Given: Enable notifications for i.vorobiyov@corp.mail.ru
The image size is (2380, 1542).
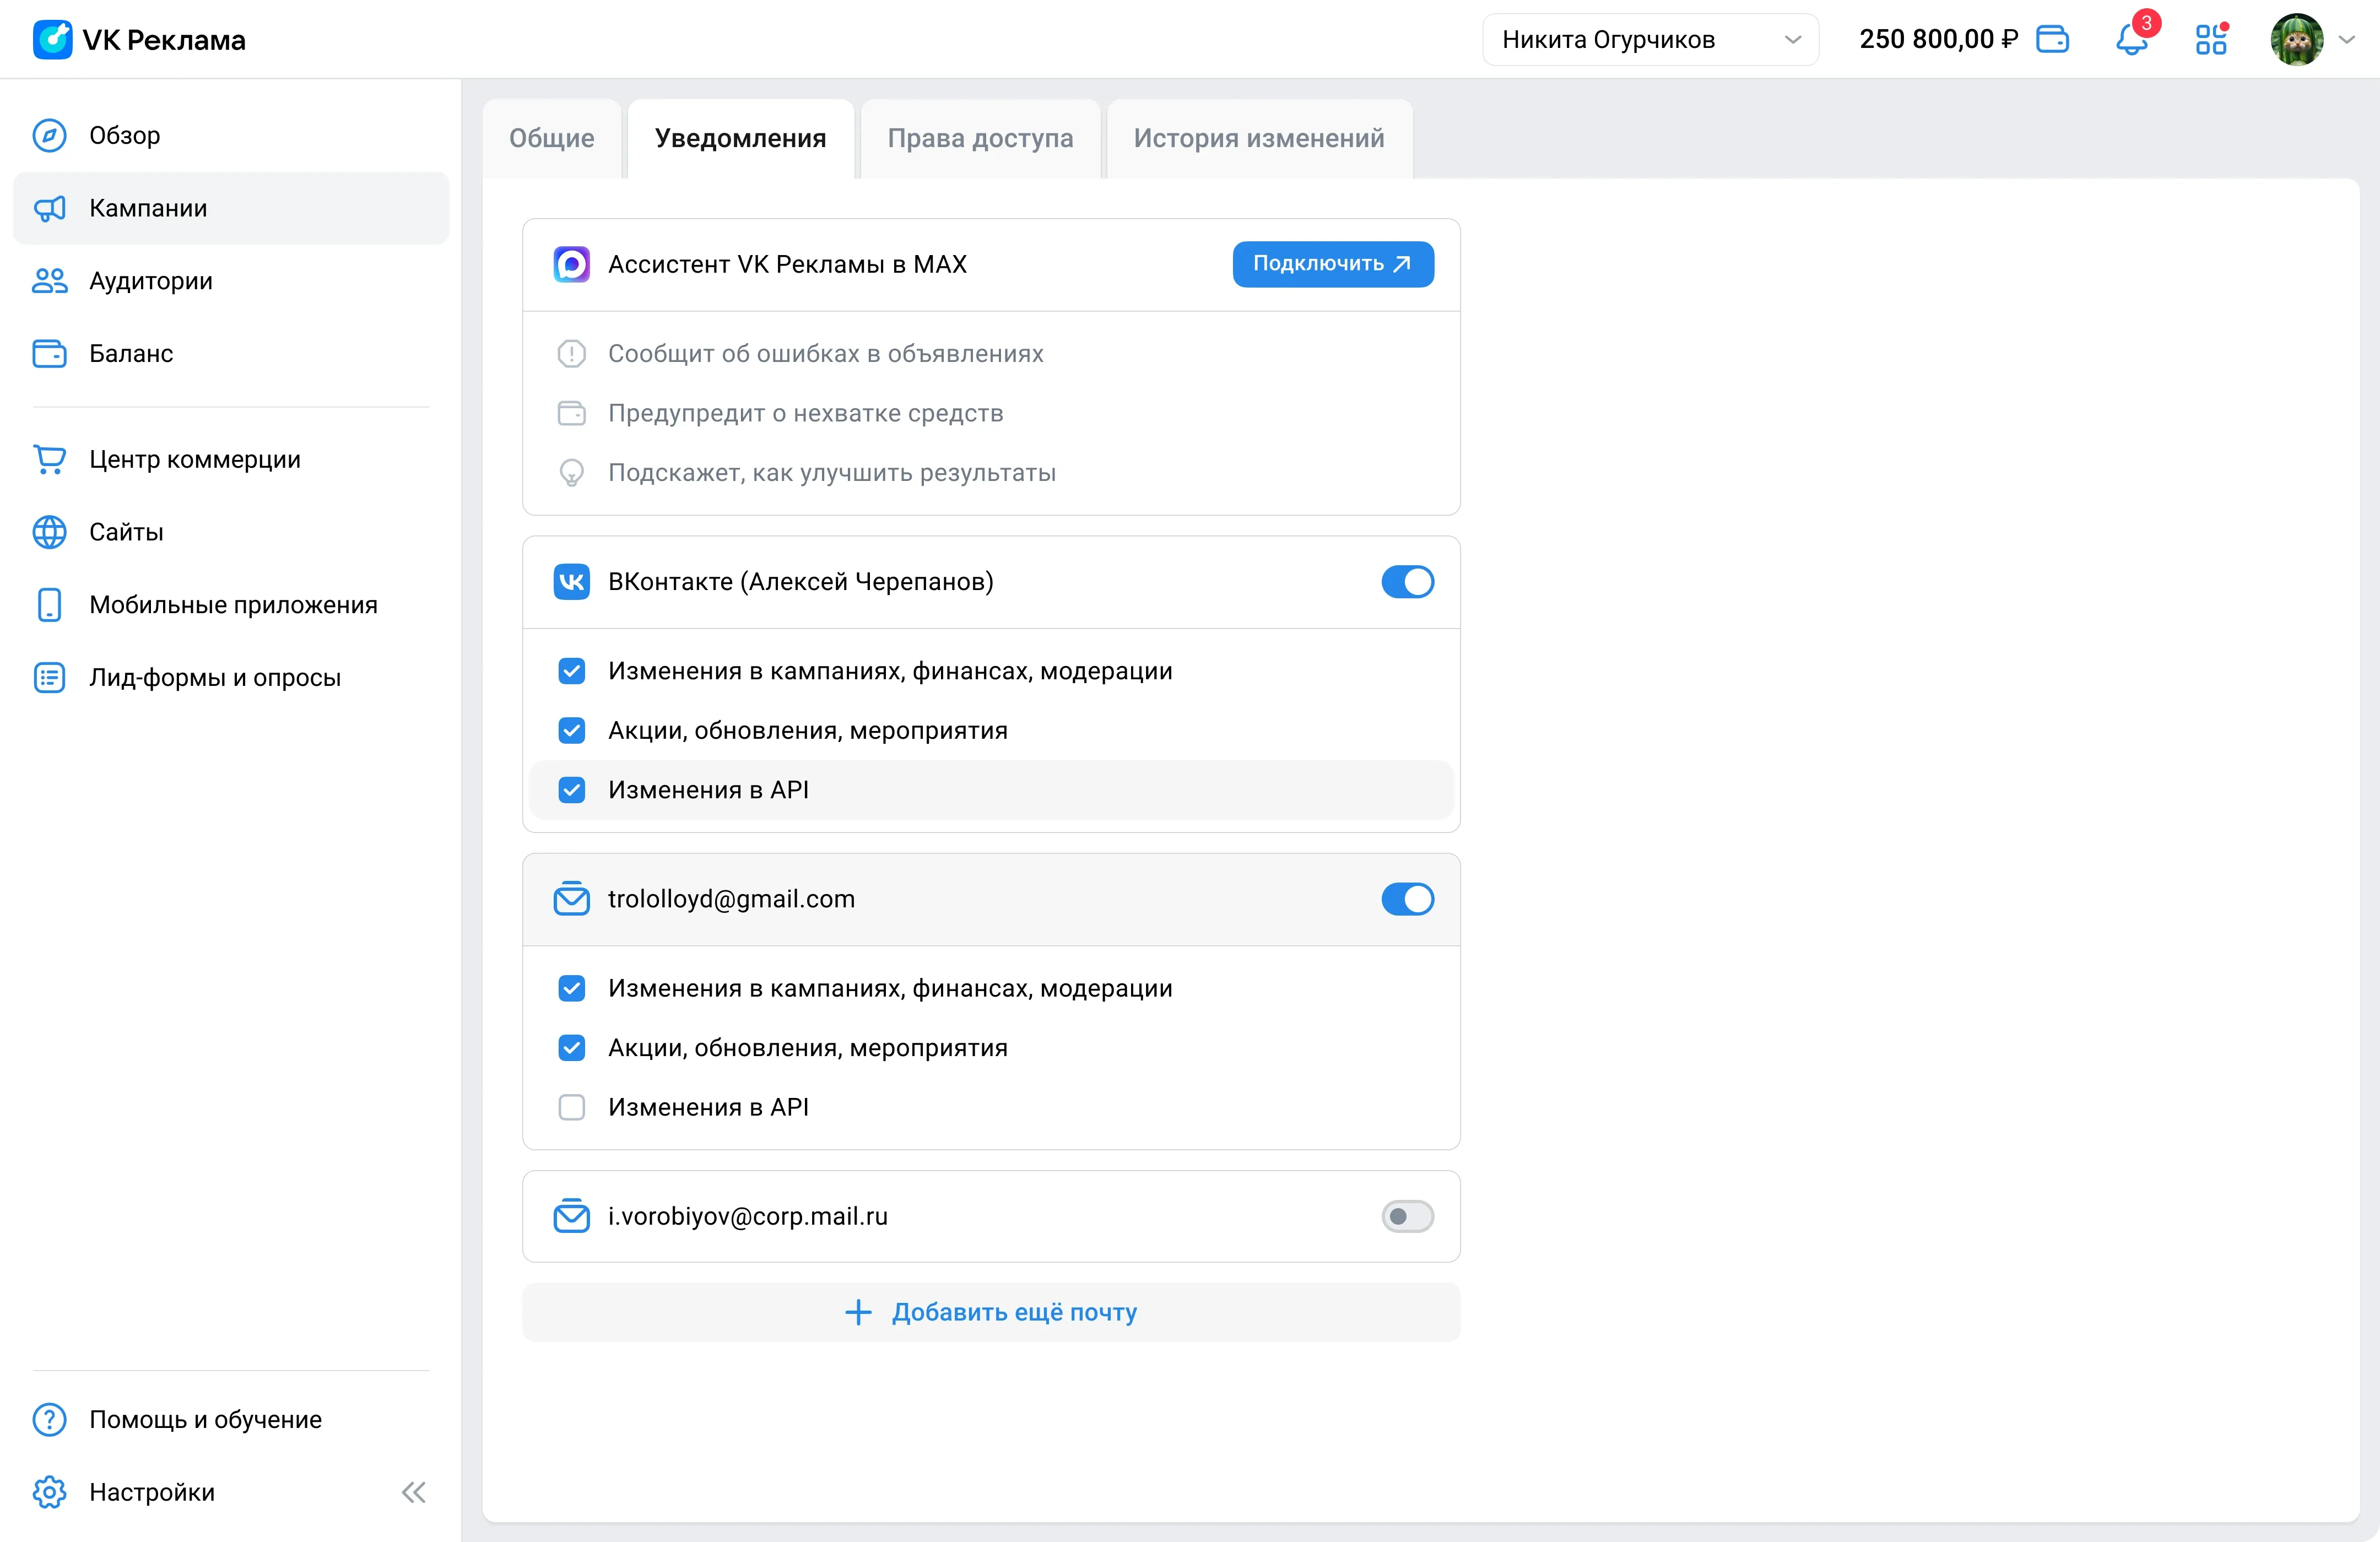Looking at the screenshot, I should point(1407,1216).
